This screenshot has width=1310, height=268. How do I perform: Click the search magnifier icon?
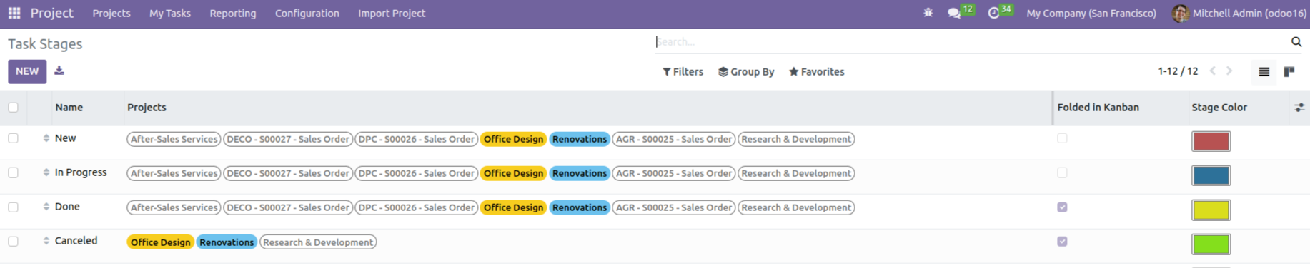[1296, 42]
